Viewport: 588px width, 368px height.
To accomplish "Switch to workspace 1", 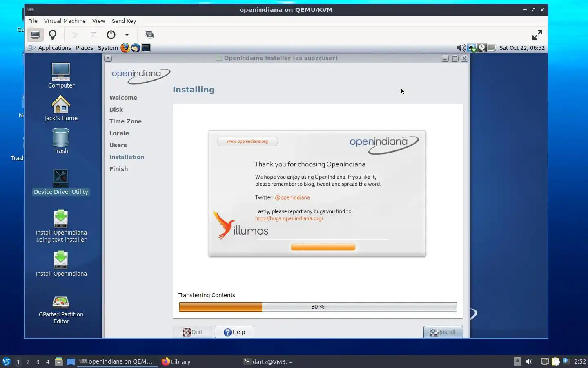I will [x=18, y=361].
